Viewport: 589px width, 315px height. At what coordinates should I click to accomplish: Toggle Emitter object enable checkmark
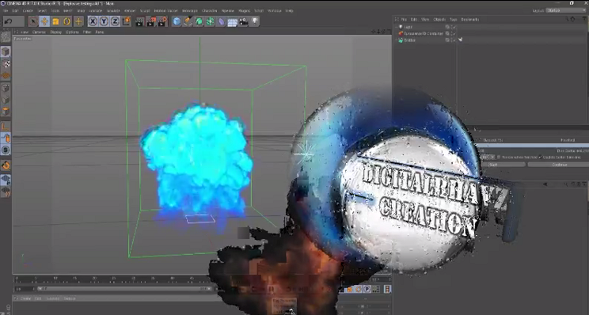pyautogui.click(x=454, y=40)
